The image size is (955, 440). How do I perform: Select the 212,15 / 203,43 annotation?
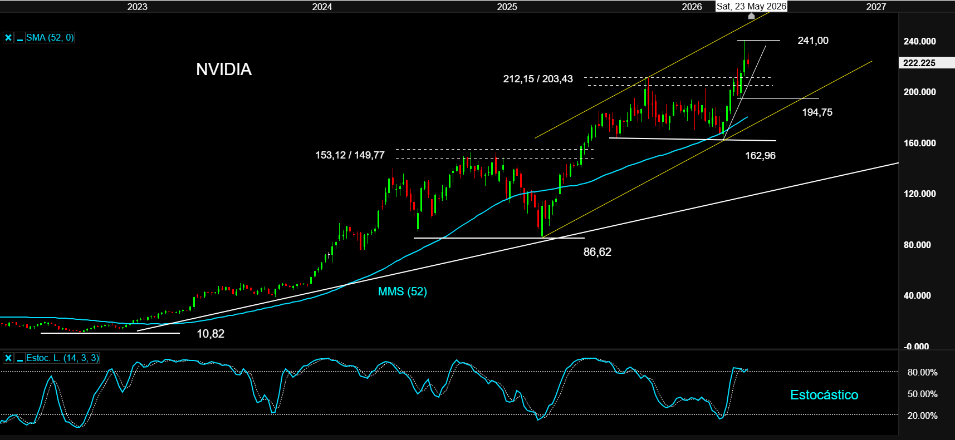pos(538,79)
